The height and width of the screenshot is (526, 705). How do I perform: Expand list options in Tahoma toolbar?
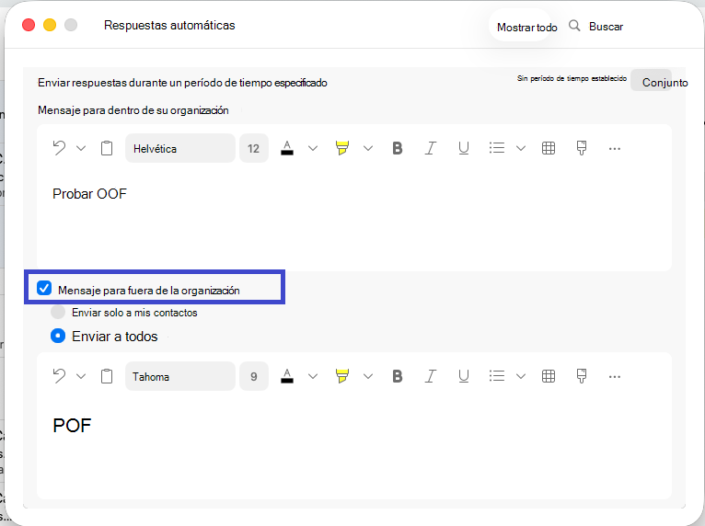coord(521,376)
